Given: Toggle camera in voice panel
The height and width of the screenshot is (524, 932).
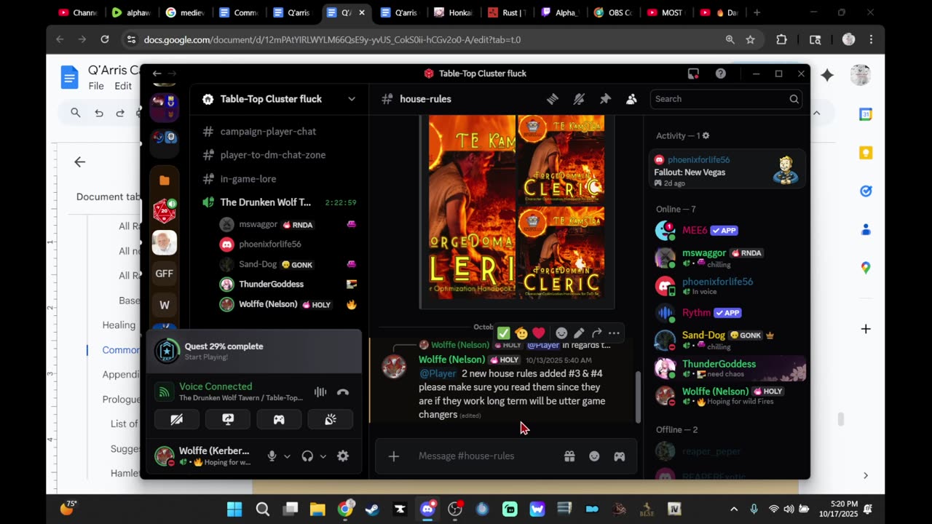Looking at the screenshot, I should (x=176, y=419).
